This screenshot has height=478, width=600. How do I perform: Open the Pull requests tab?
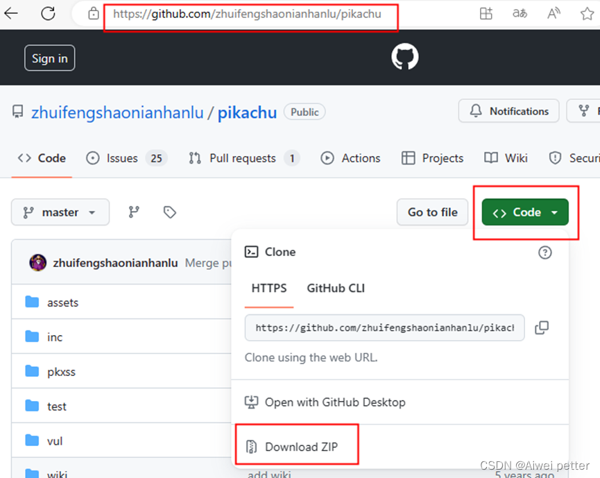(x=243, y=158)
